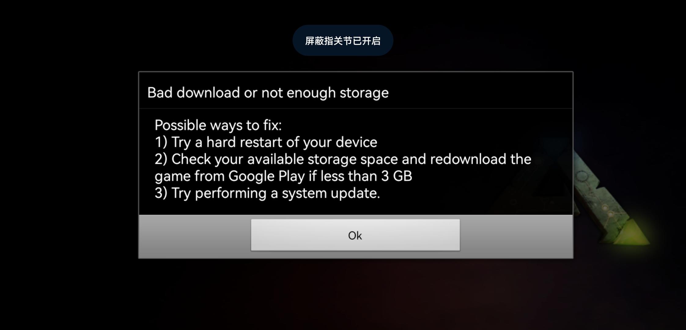Click the '1)' step number
The width and height of the screenshot is (686, 330).
(161, 142)
